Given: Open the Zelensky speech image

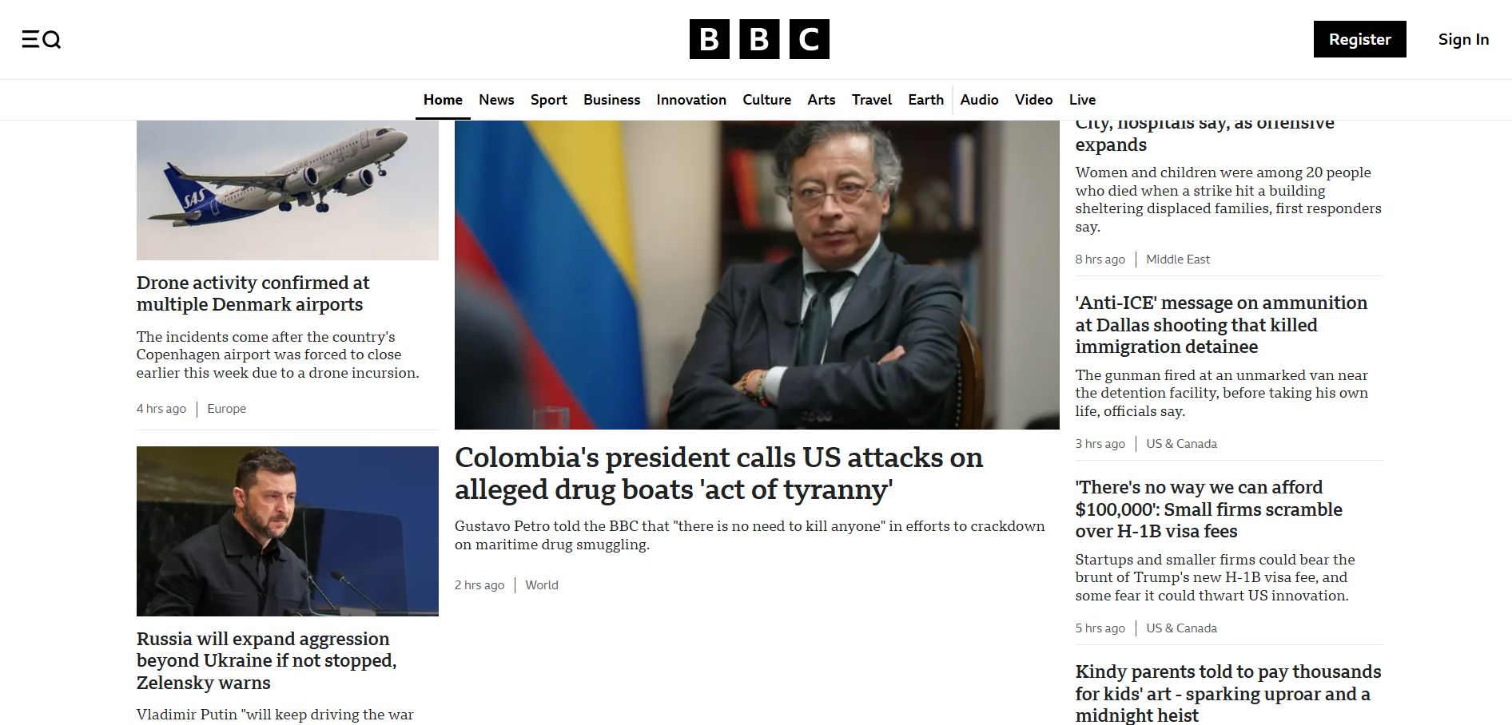Looking at the screenshot, I should [x=288, y=531].
